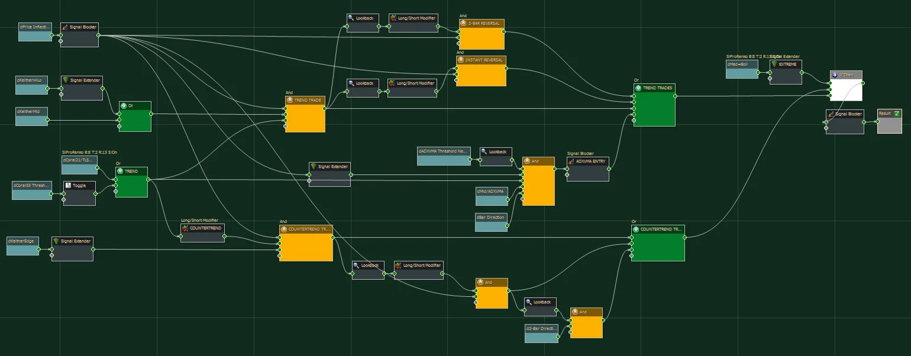Click the And icon on the node fed by d2-Bar Directi
This screenshot has width=911, height=356.
pyautogui.click(x=575, y=312)
